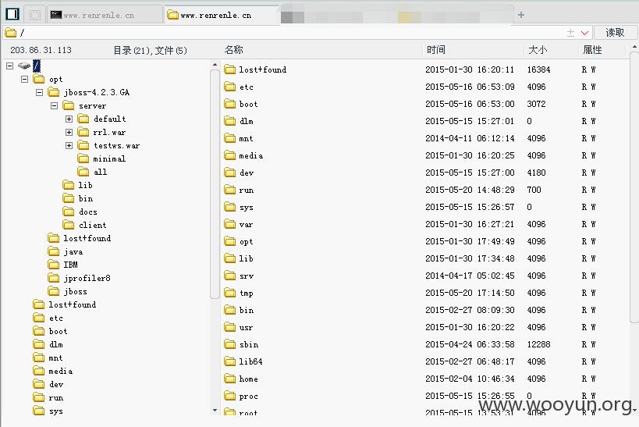Screen dimensions: 639x427
Task: Select the root drive icon in tree
Action: coord(24,66)
